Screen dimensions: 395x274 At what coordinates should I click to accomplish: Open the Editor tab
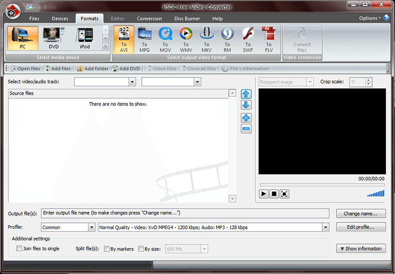[117, 18]
